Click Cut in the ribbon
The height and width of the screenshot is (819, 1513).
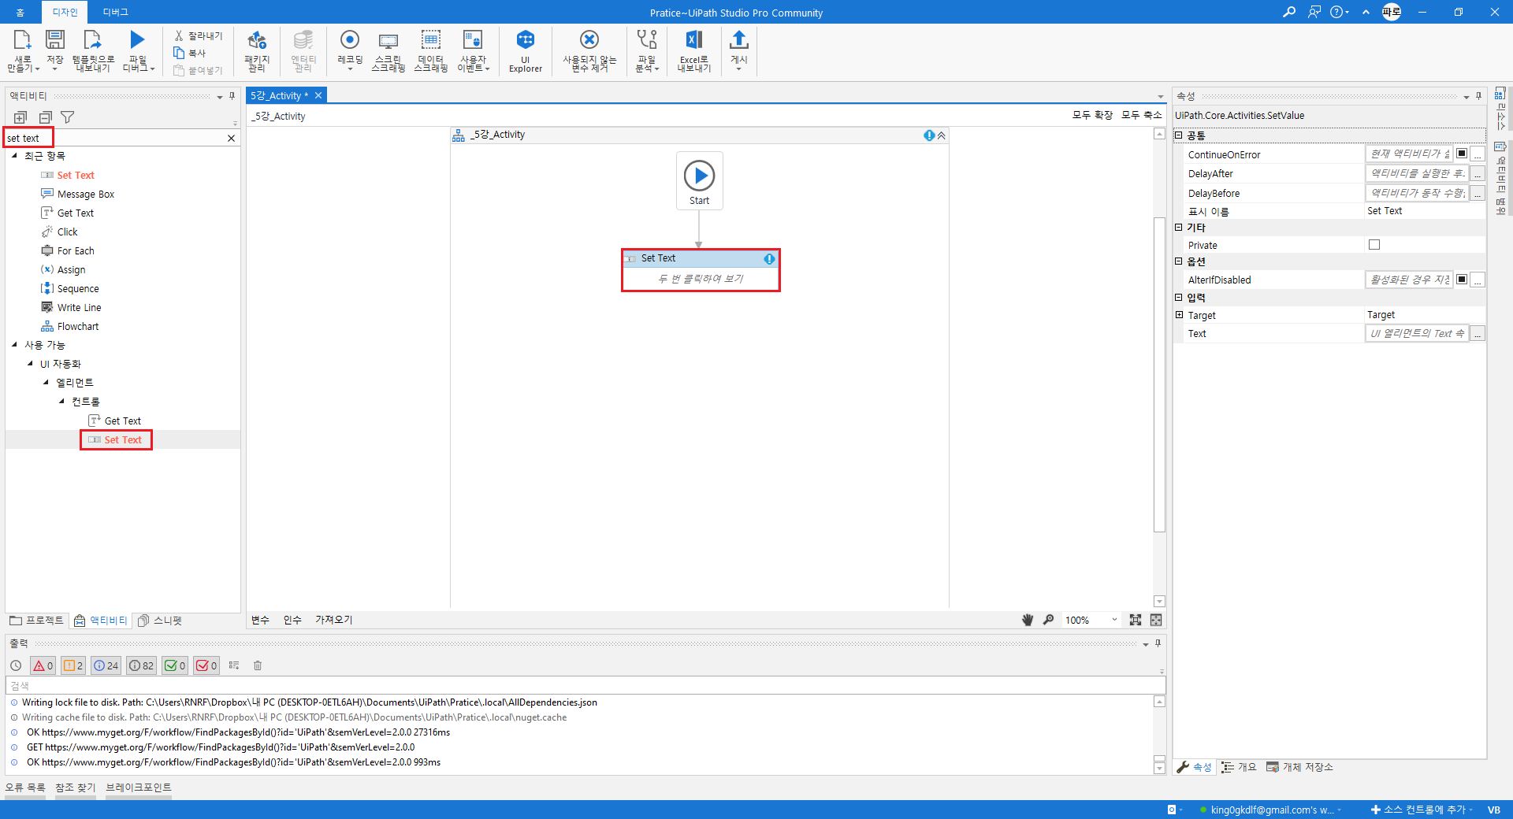[199, 35]
